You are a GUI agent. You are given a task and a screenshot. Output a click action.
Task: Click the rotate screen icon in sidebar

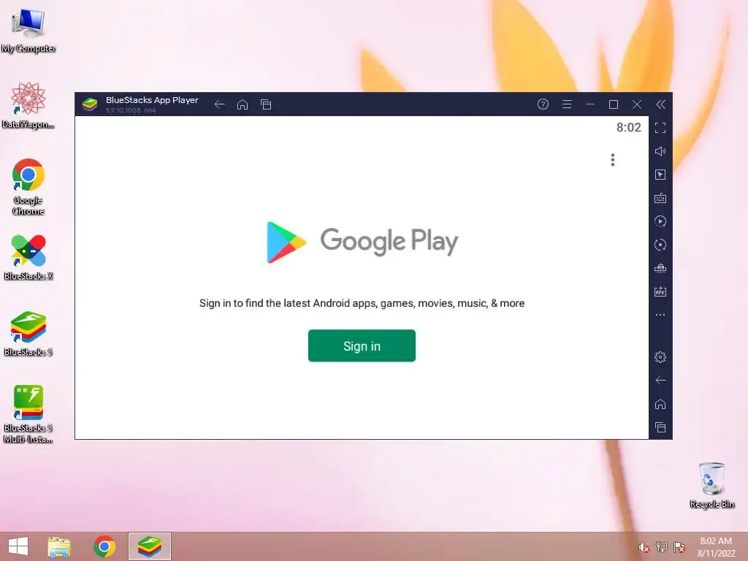(x=660, y=245)
